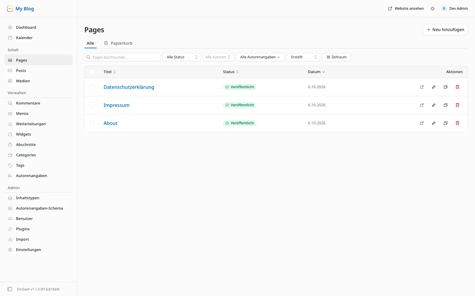
Task: Open Plugins in admin sidebar
Action: click(38, 229)
